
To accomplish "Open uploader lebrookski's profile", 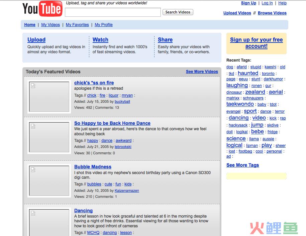I will (123, 147).
